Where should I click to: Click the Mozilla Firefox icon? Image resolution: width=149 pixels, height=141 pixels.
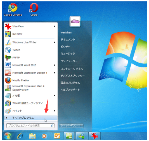tap(8, 80)
